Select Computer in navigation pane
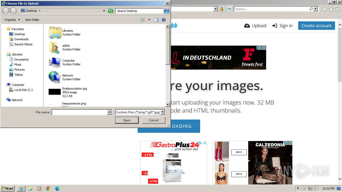This screenshot has height=192, width=342. 18,85
